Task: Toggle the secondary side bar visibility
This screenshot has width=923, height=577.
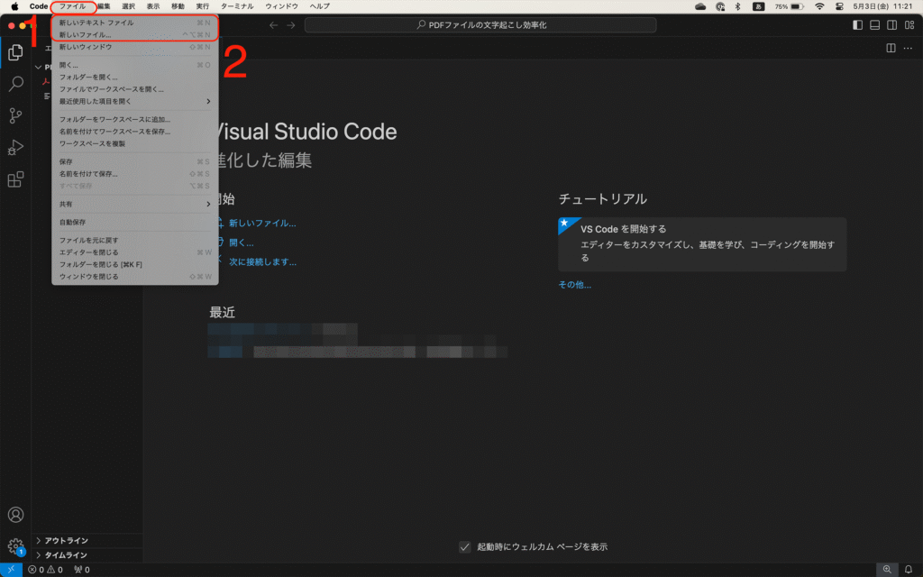Action: (x=892, y=24)
